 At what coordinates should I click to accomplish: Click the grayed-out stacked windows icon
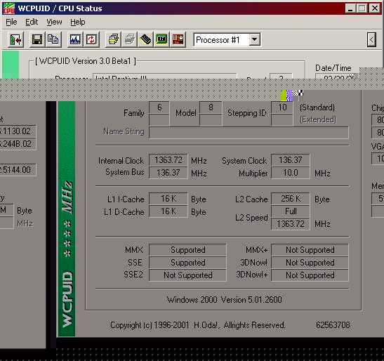[x=130, y=39]
